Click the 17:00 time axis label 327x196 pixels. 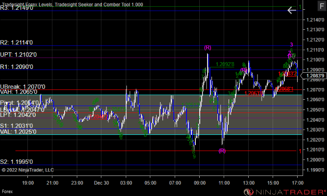click(298, 183)
